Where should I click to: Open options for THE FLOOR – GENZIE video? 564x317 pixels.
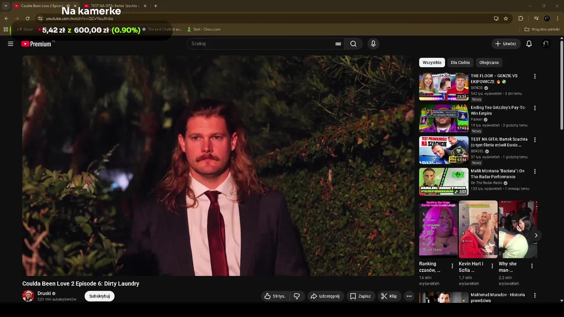pos(535,76)
